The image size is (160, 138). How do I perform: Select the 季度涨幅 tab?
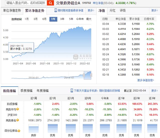coord(26,91)
